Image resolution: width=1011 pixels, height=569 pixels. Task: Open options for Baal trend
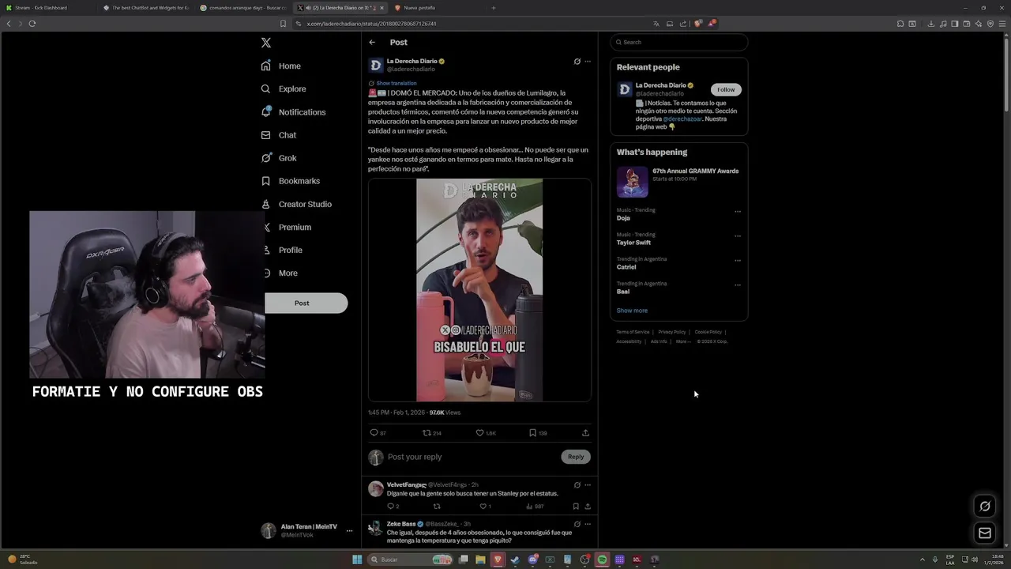click(x=738, y=285)
